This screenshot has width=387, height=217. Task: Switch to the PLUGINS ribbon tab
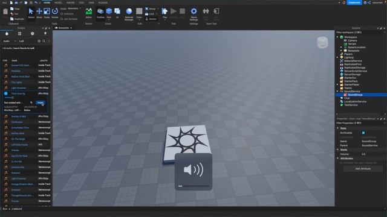[103, 2]
